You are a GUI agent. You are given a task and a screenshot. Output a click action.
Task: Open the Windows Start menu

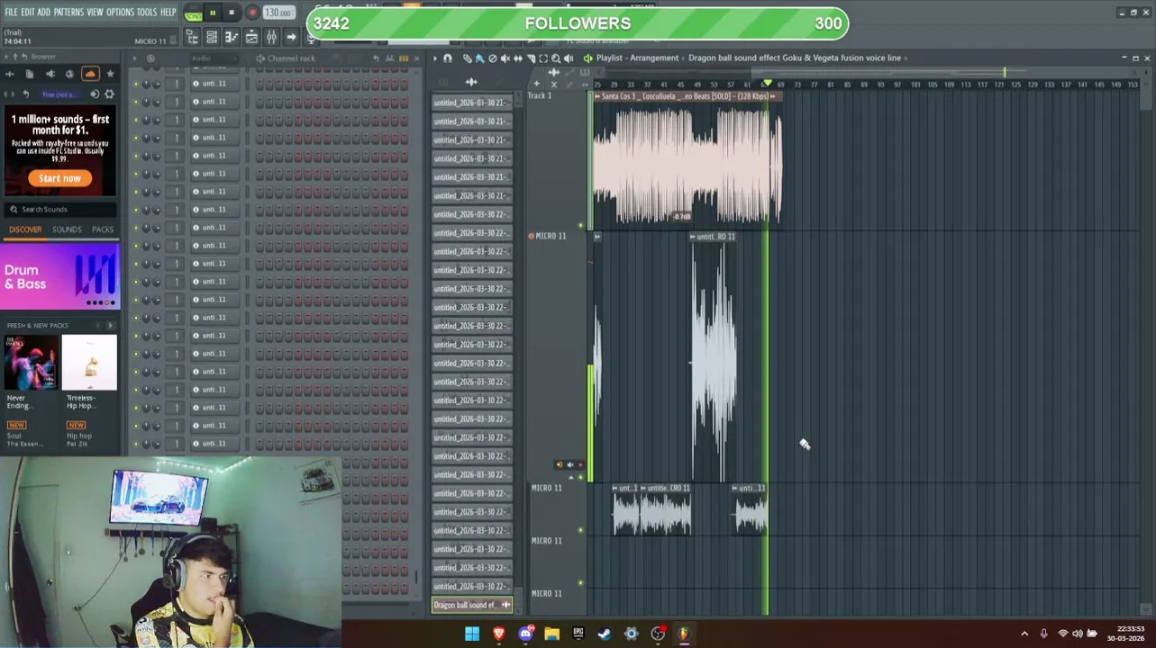point(472,634)
